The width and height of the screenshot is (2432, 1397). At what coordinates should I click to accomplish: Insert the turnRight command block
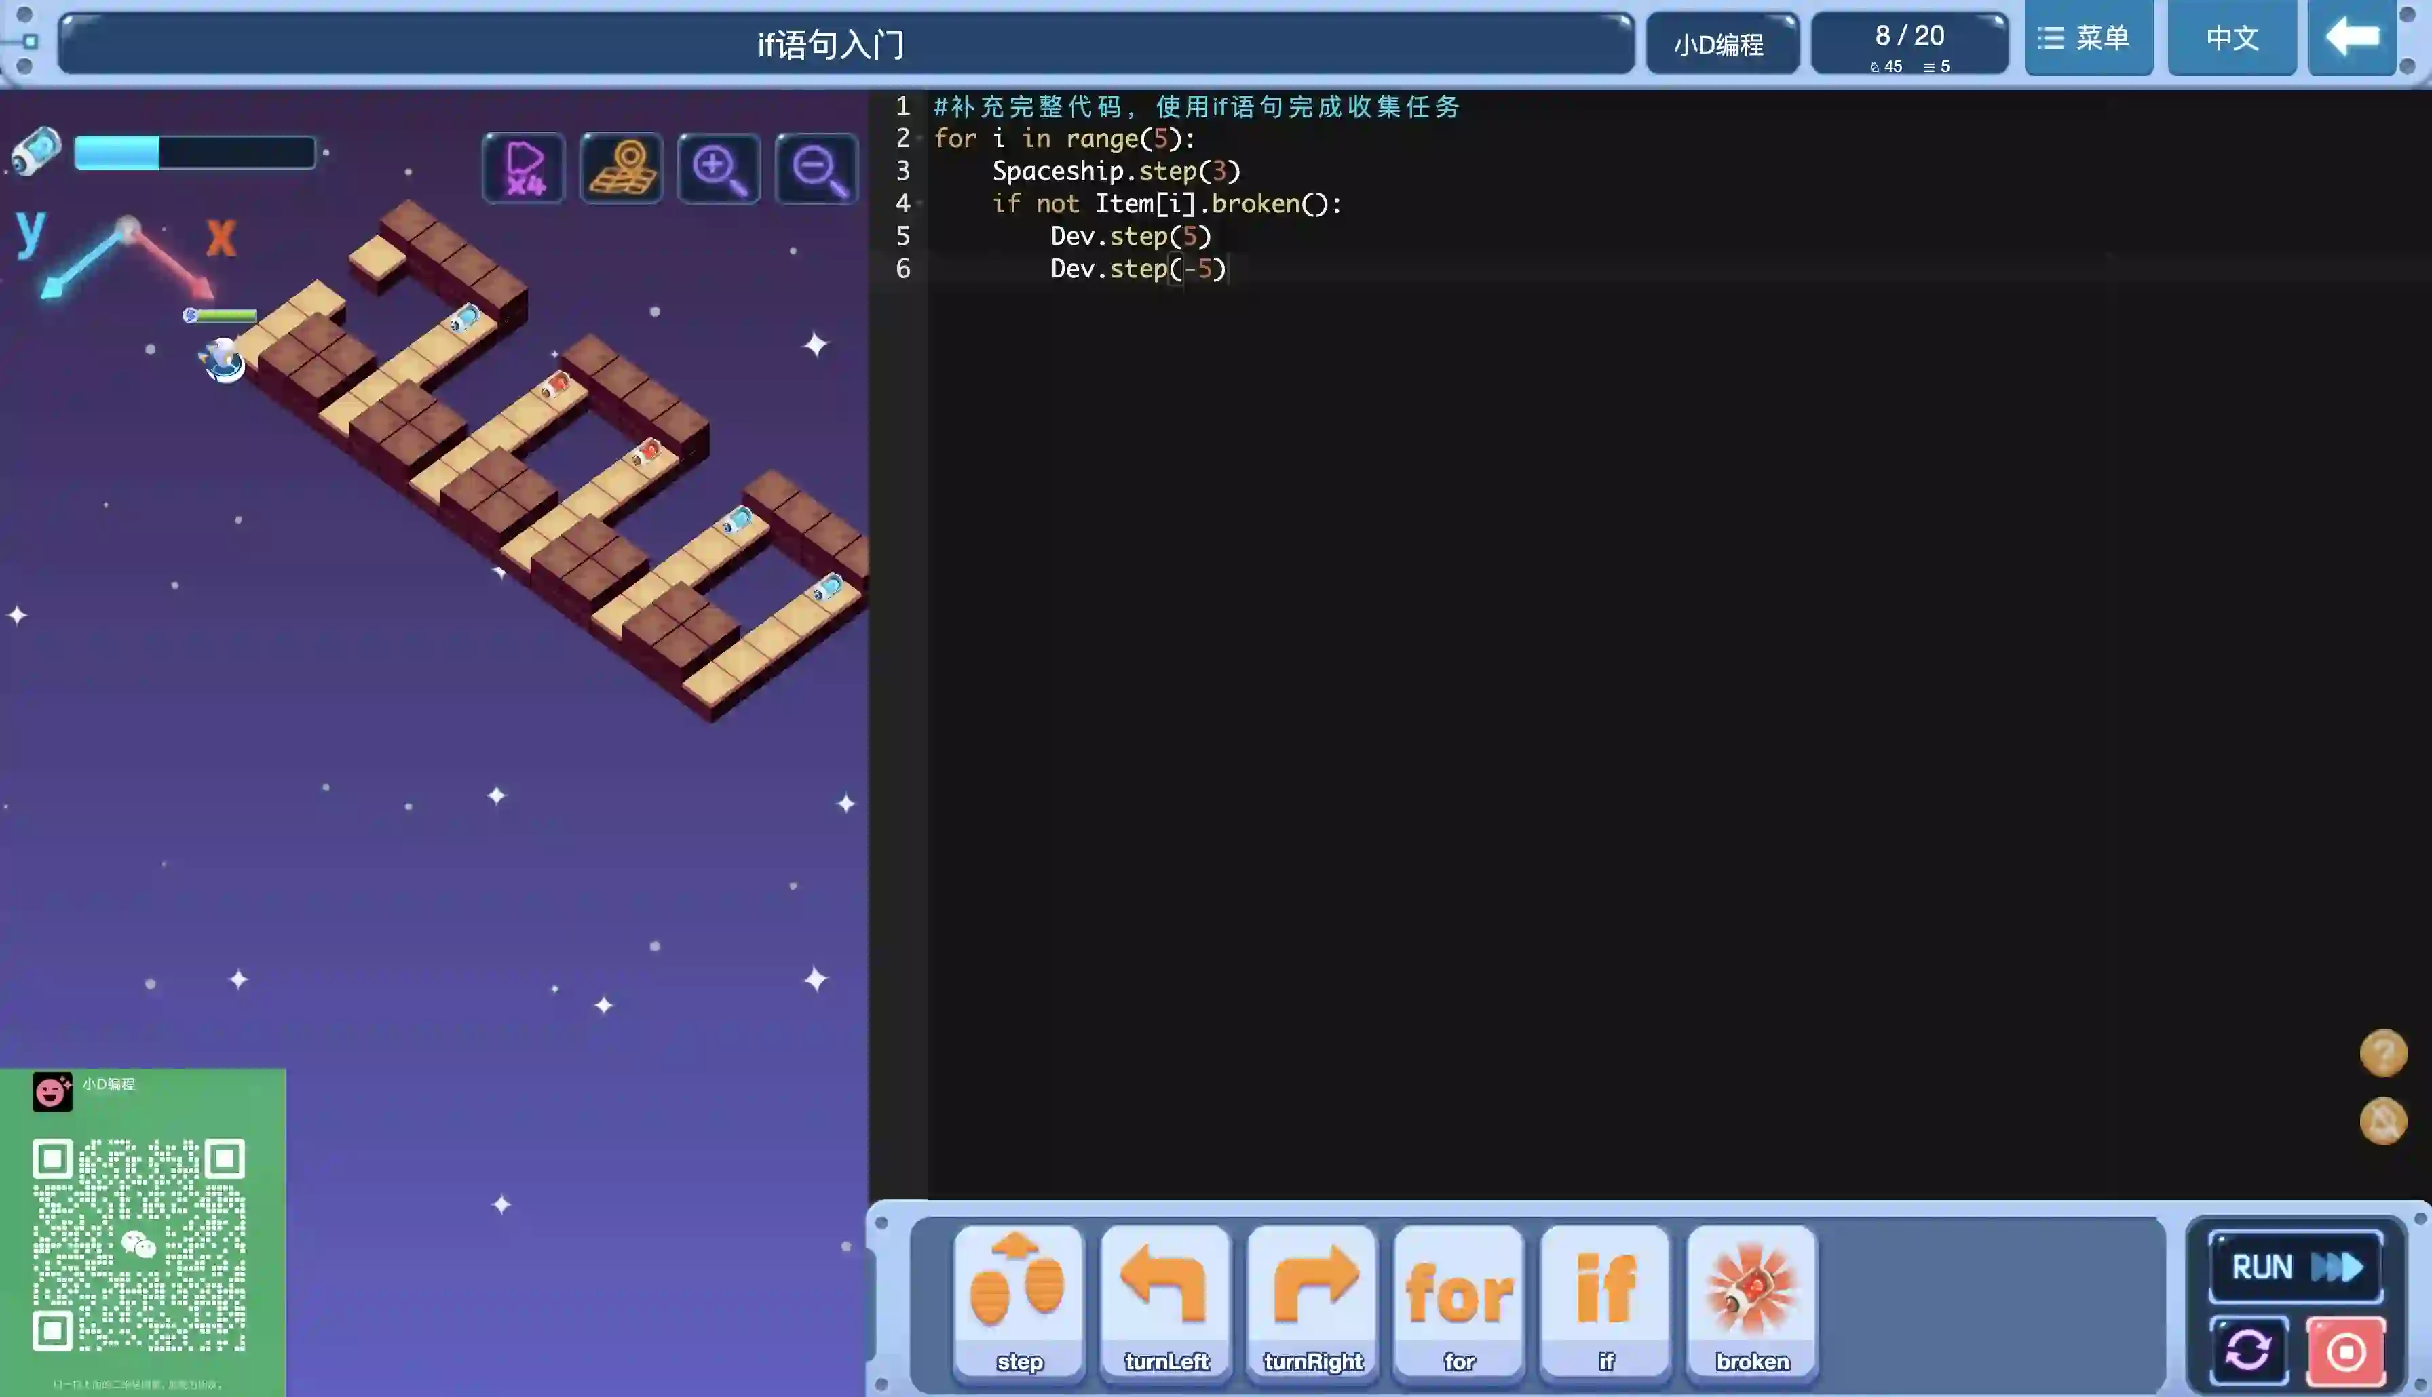[1312, 1301]
